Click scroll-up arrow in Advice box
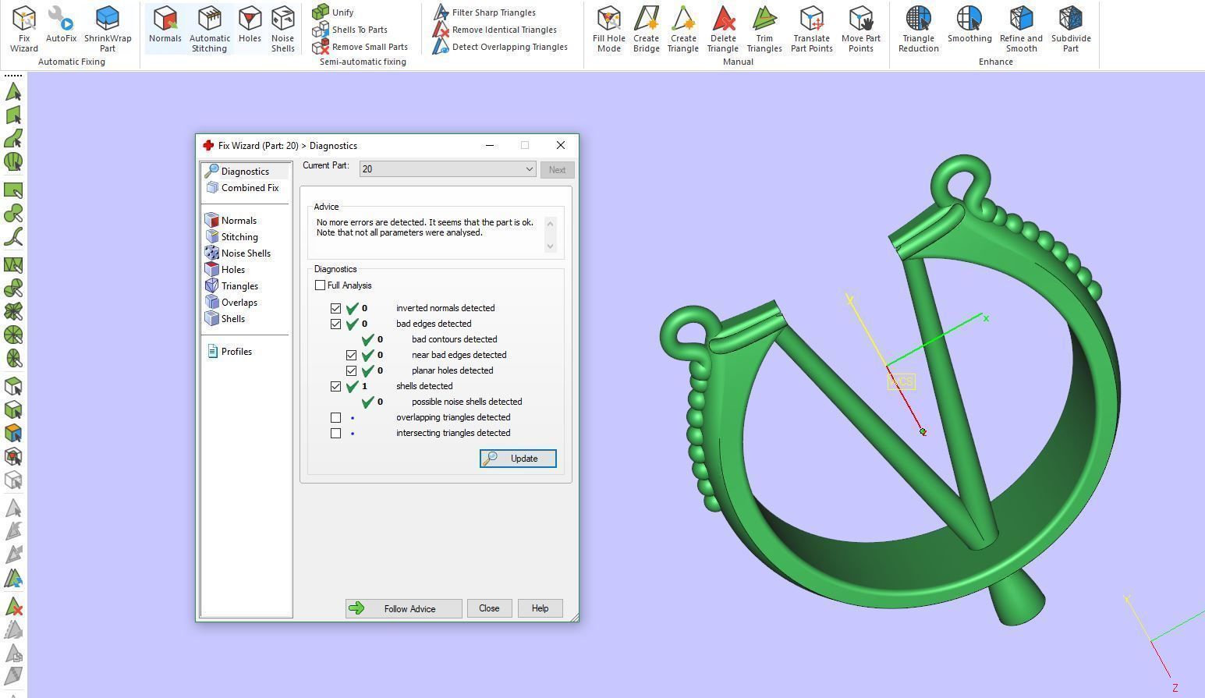Screen dimensions: 1205x698 [551, 224]
